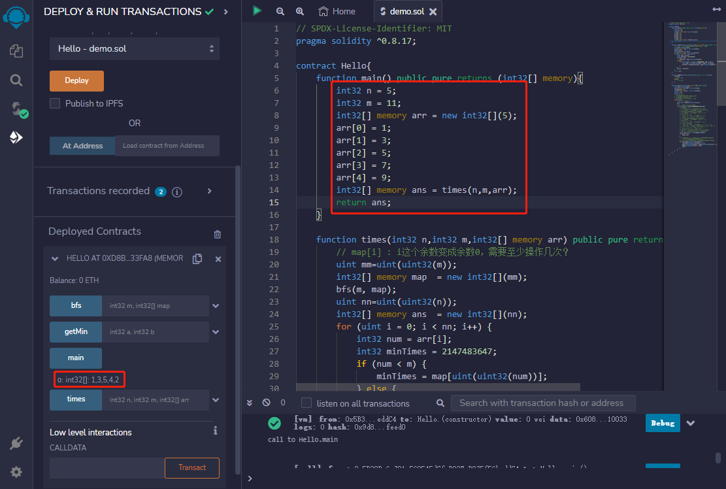Click the pending transactions counter 0
This screenshot has width=726, height=489.
tap(283, 403)
